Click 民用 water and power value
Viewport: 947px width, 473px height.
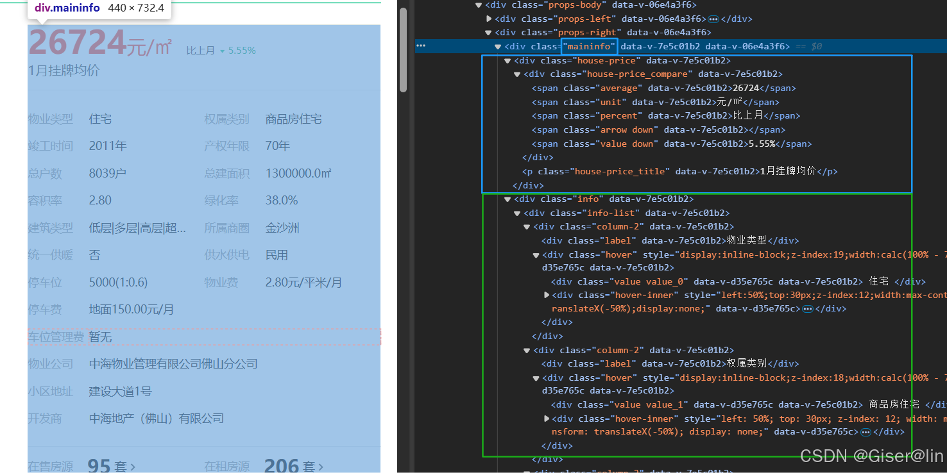pyautogui.click(x=277, y=255)
